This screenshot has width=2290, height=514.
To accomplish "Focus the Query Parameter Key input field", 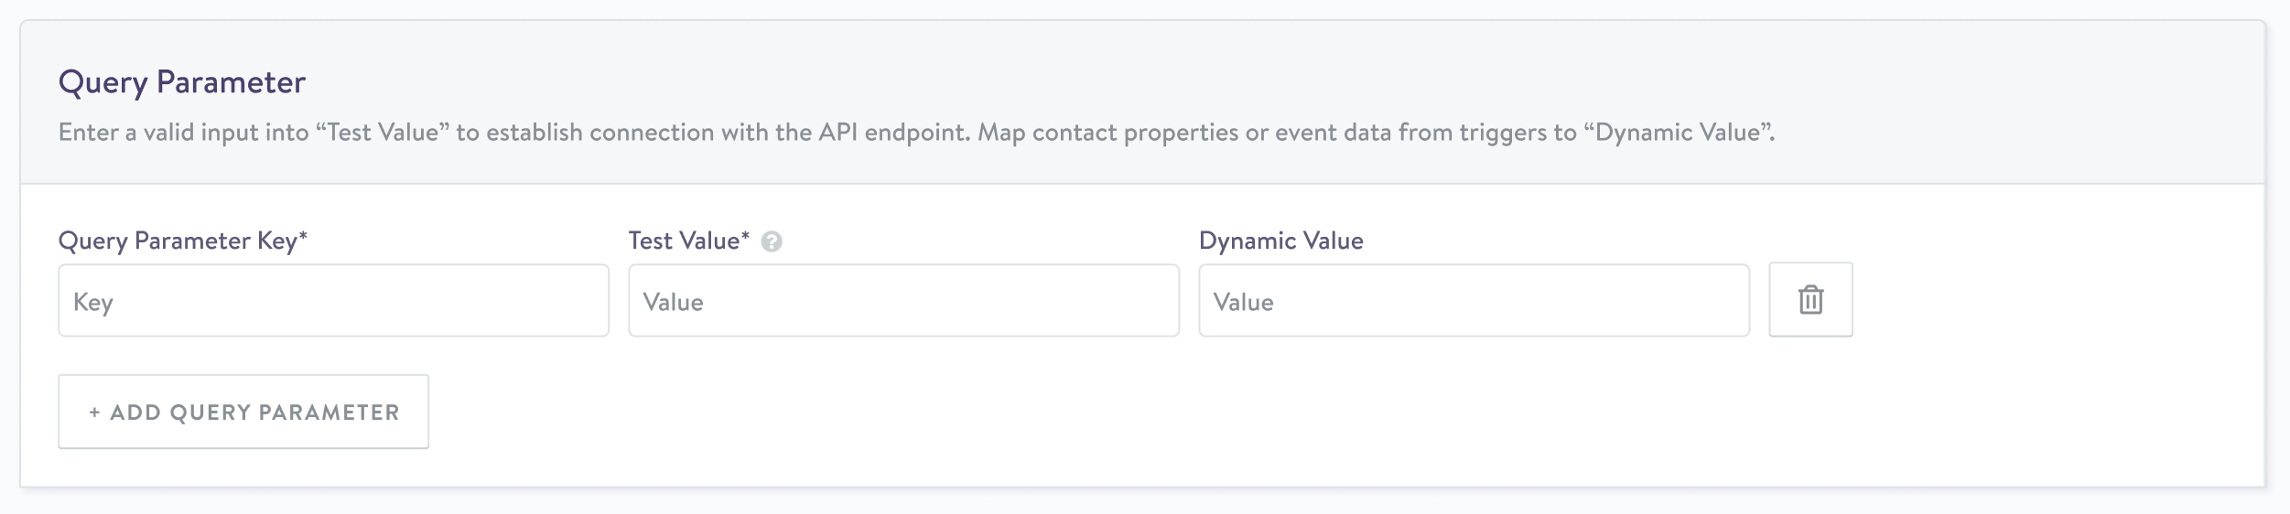I will [333, 301].
